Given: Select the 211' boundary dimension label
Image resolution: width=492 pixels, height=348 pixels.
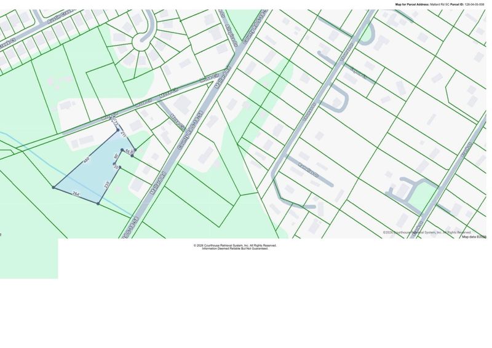Looking at the screenshot, I should tap(124, 134).
